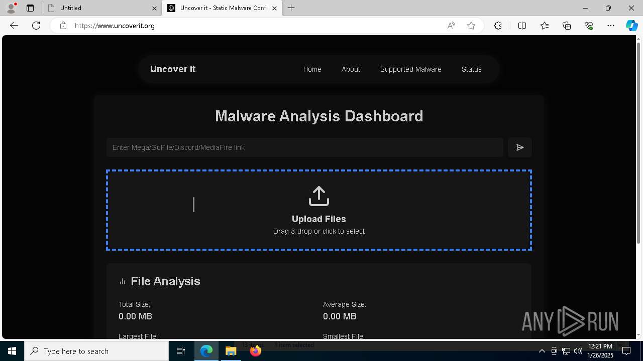Viewport: 643px width, 361px height.
Task: Open the Copilot sidebar icon
Action: 631,26
